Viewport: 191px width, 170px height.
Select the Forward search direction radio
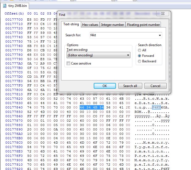coord(139,56)
